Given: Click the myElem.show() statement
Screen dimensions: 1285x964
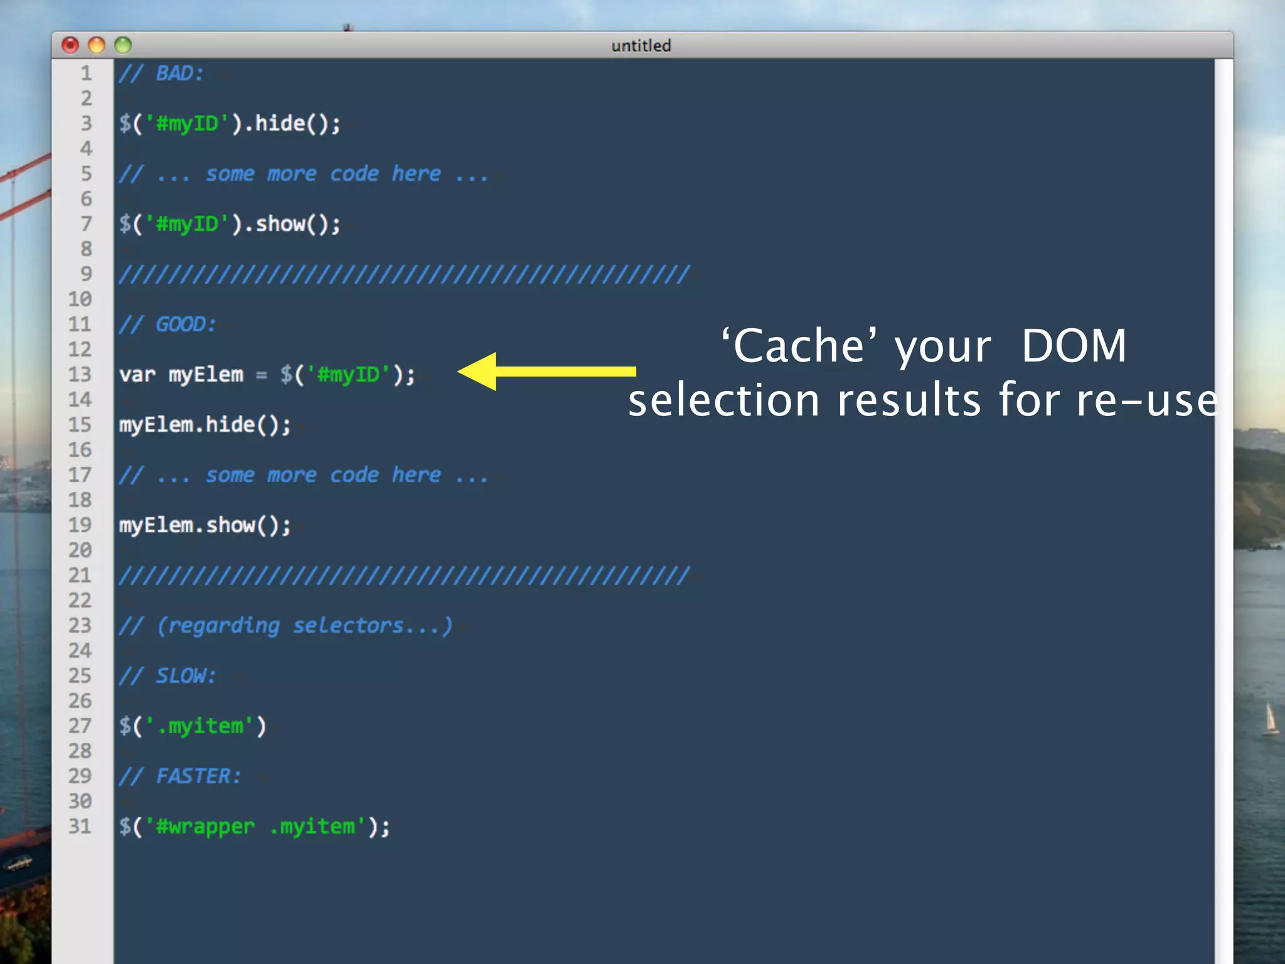Looking at the screenshot, I should pos(205,525).
